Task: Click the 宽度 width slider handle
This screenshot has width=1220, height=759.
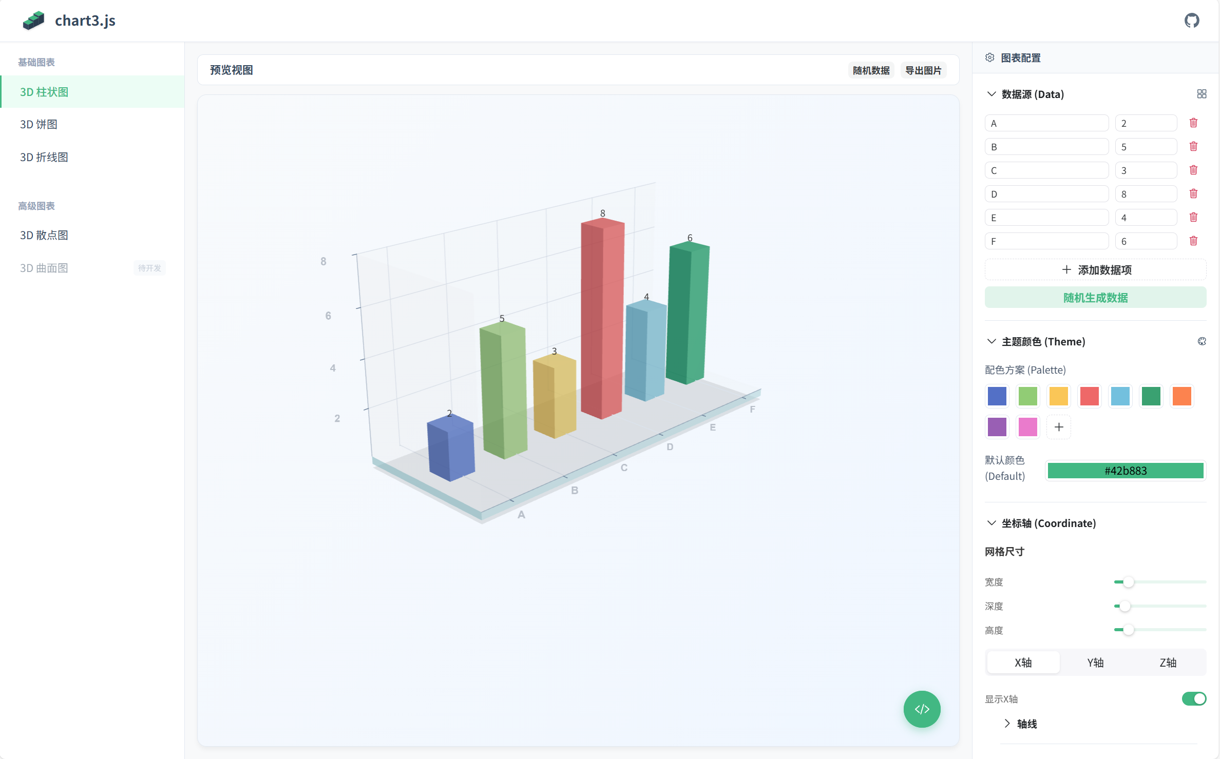Action: pyautogui.click(x=1128, y=582)
